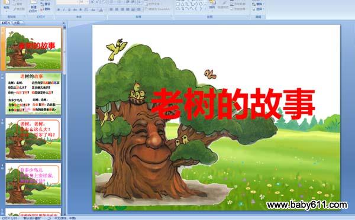Toggle center alignment in Paragraph group
The height and width of the screenshot is (220, 355).
[117, 9]
